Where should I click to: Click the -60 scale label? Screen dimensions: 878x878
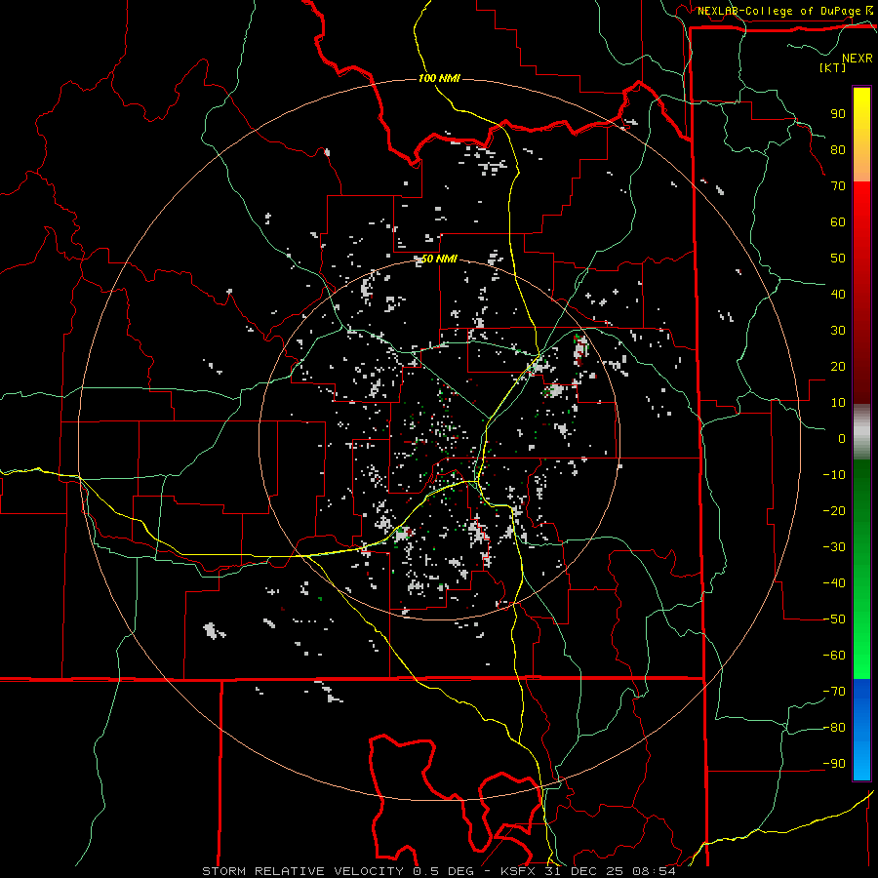point(834,656)
